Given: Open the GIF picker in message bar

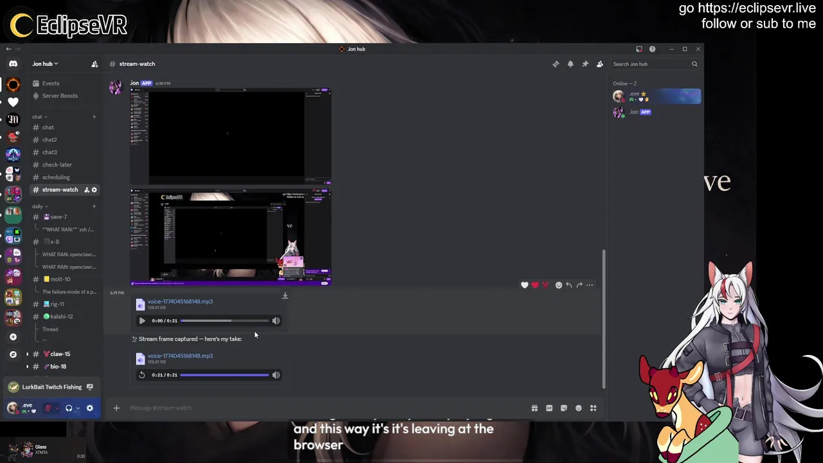Looking at the screenshot, I should pos(549,408).
